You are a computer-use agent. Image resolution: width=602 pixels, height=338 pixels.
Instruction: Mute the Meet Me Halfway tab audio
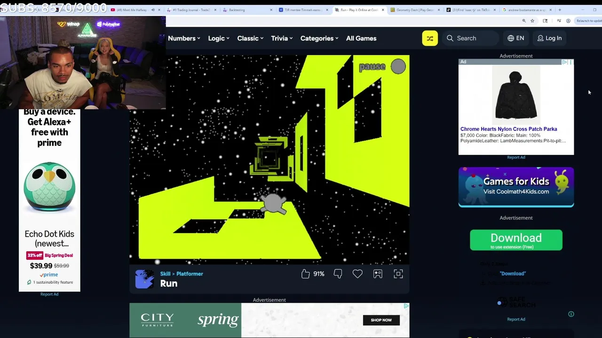pyautogui.click(x=153, y=10)
